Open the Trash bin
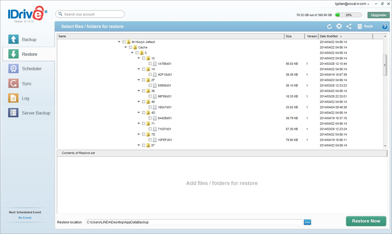This screenshot has width=392, height=234. [365, 26]
